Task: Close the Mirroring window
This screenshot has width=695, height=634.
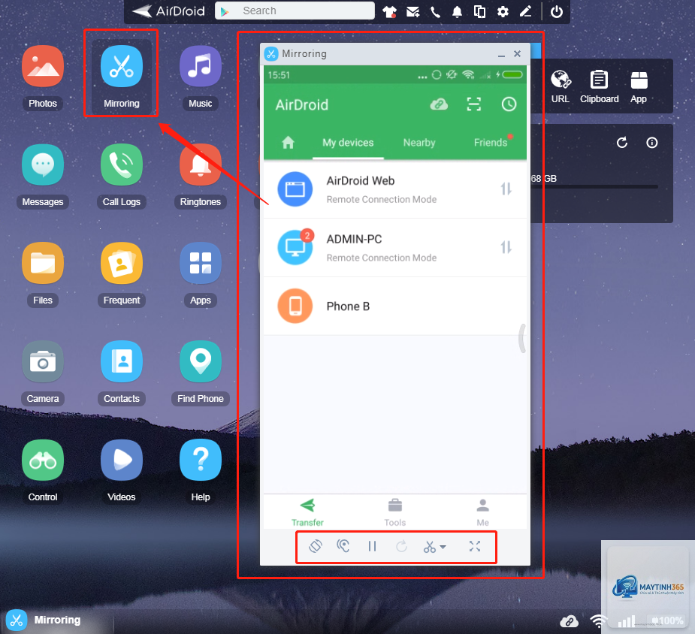Action: click(517, 54)
